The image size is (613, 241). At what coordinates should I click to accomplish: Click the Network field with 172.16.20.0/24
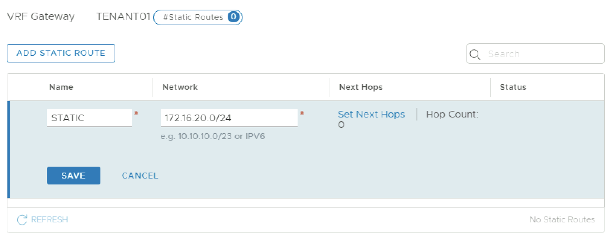pyautogui.click(x=229, y=118)
